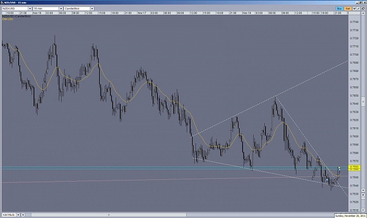Click the 0.7510 price axis label
Screen dimensions: 367x218
coord(354,210)
